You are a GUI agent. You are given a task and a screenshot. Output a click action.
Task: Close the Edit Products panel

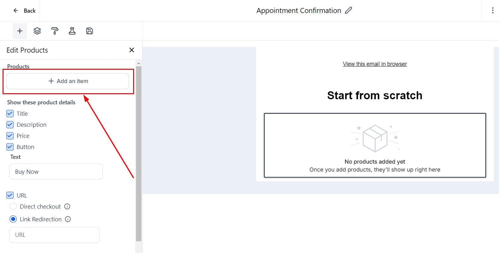click(x=132, y=50)
